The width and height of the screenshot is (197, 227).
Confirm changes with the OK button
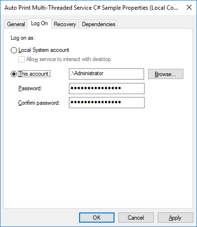click(x=97, y=218)
